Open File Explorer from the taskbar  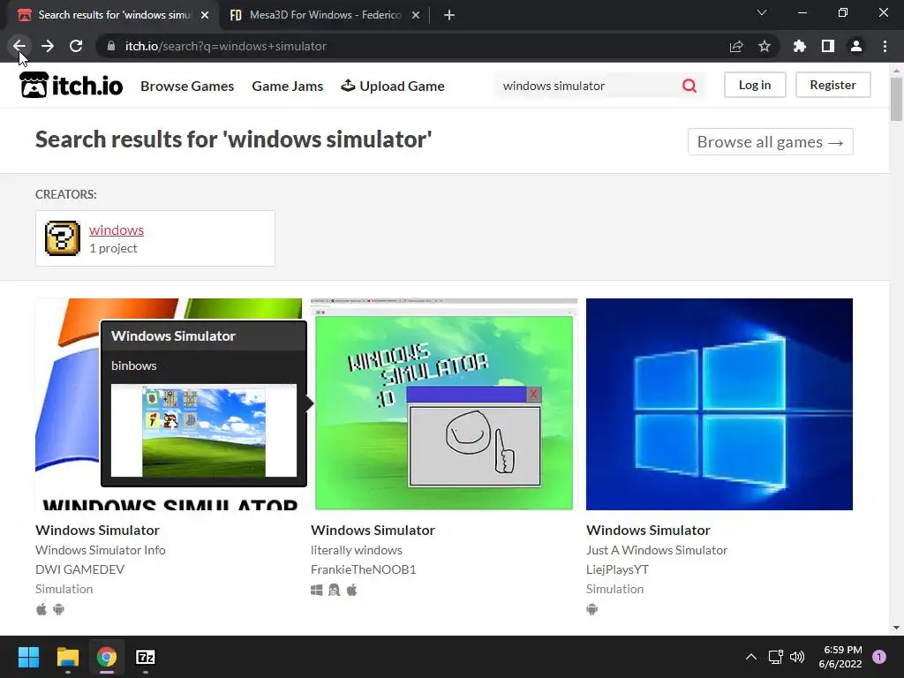[x=67, y=657]
